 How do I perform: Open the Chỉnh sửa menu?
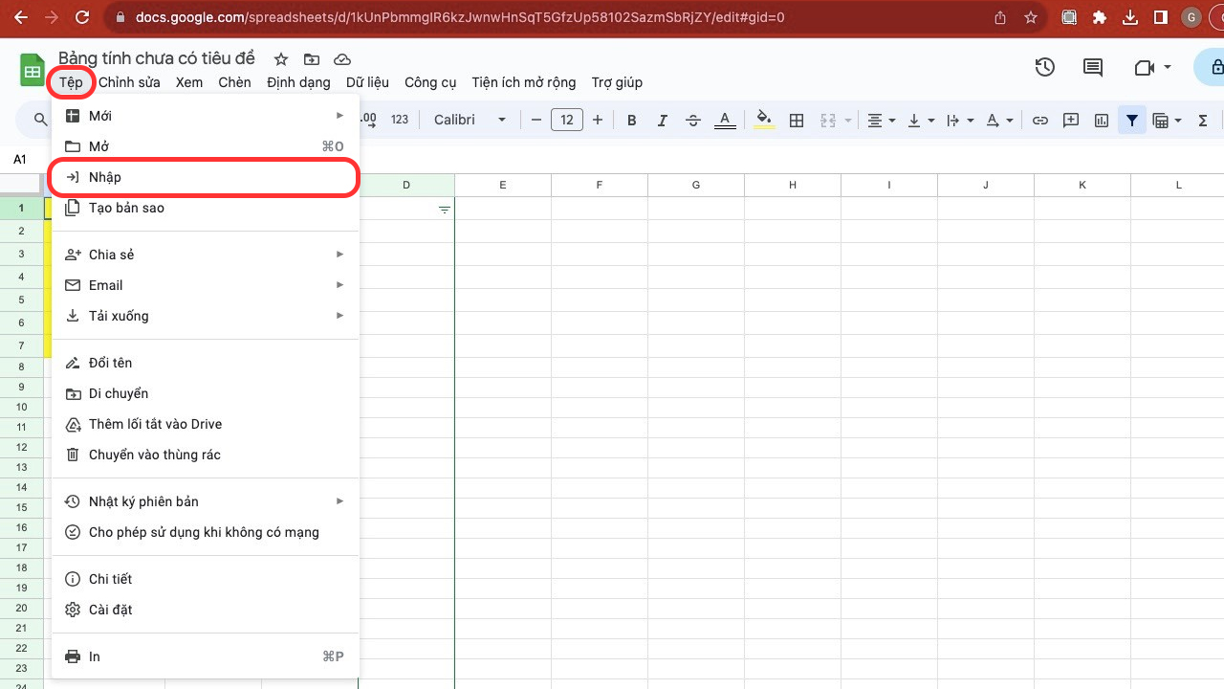point(129,82)
